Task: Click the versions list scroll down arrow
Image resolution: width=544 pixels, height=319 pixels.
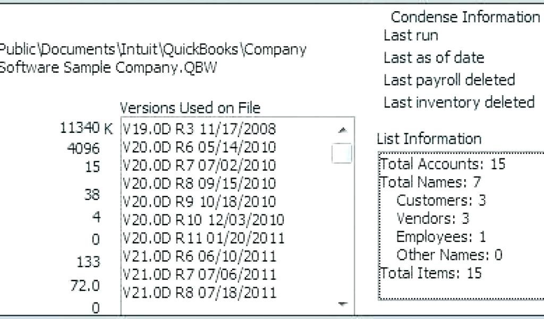Action: click(342, 304)
